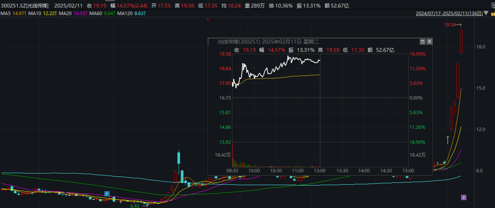The image size is (495, 208).
Task: Open the date range selector 2024/07/17-2025/02/11
Action: click(x=452, y=14)
